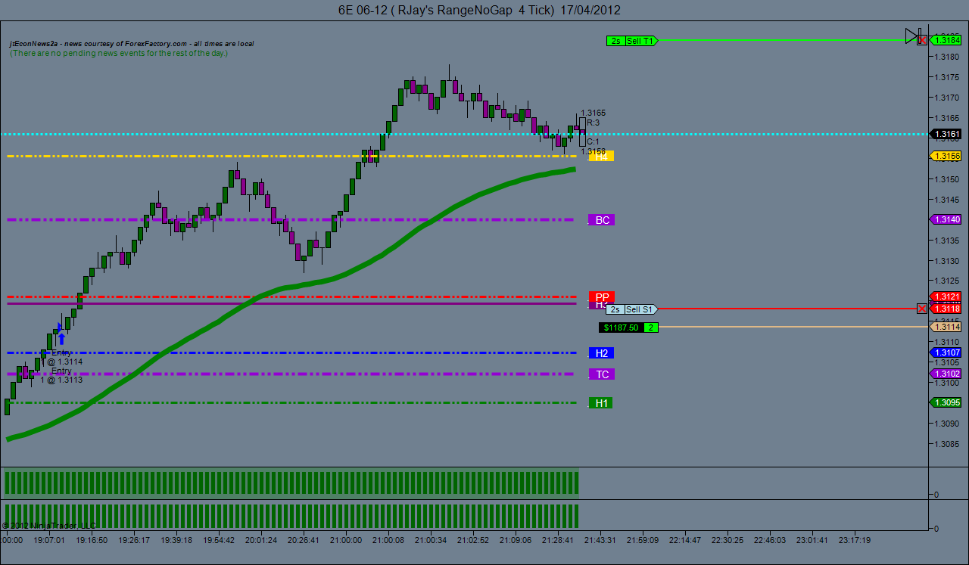This screenshot has width=969, height=565.
Task: Click the green position quantity 2 box
Action: click(651, 328)
